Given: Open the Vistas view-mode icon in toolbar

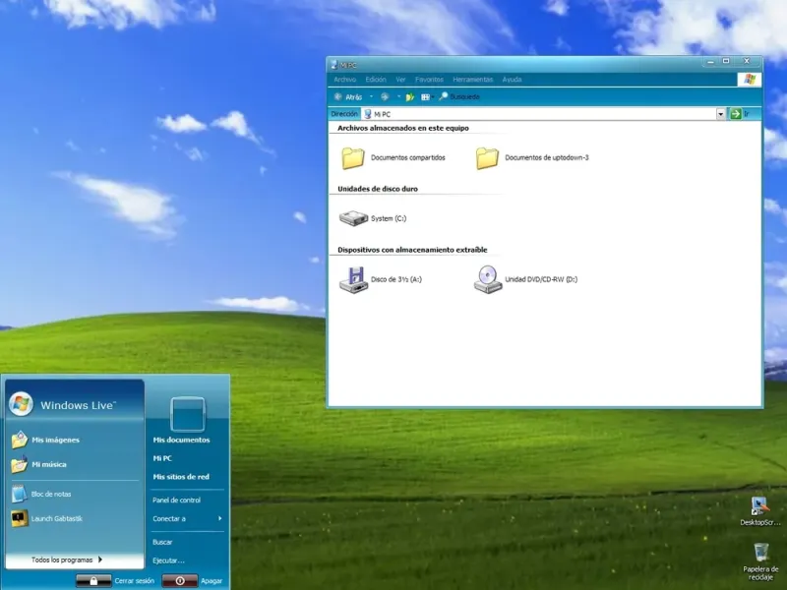Looking at the screenshot, I should [425, 96].
